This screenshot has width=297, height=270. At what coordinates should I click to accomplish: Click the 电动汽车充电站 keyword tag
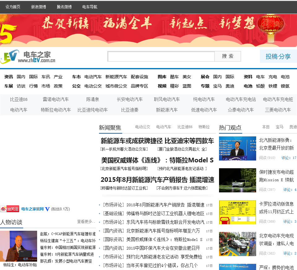241,99
